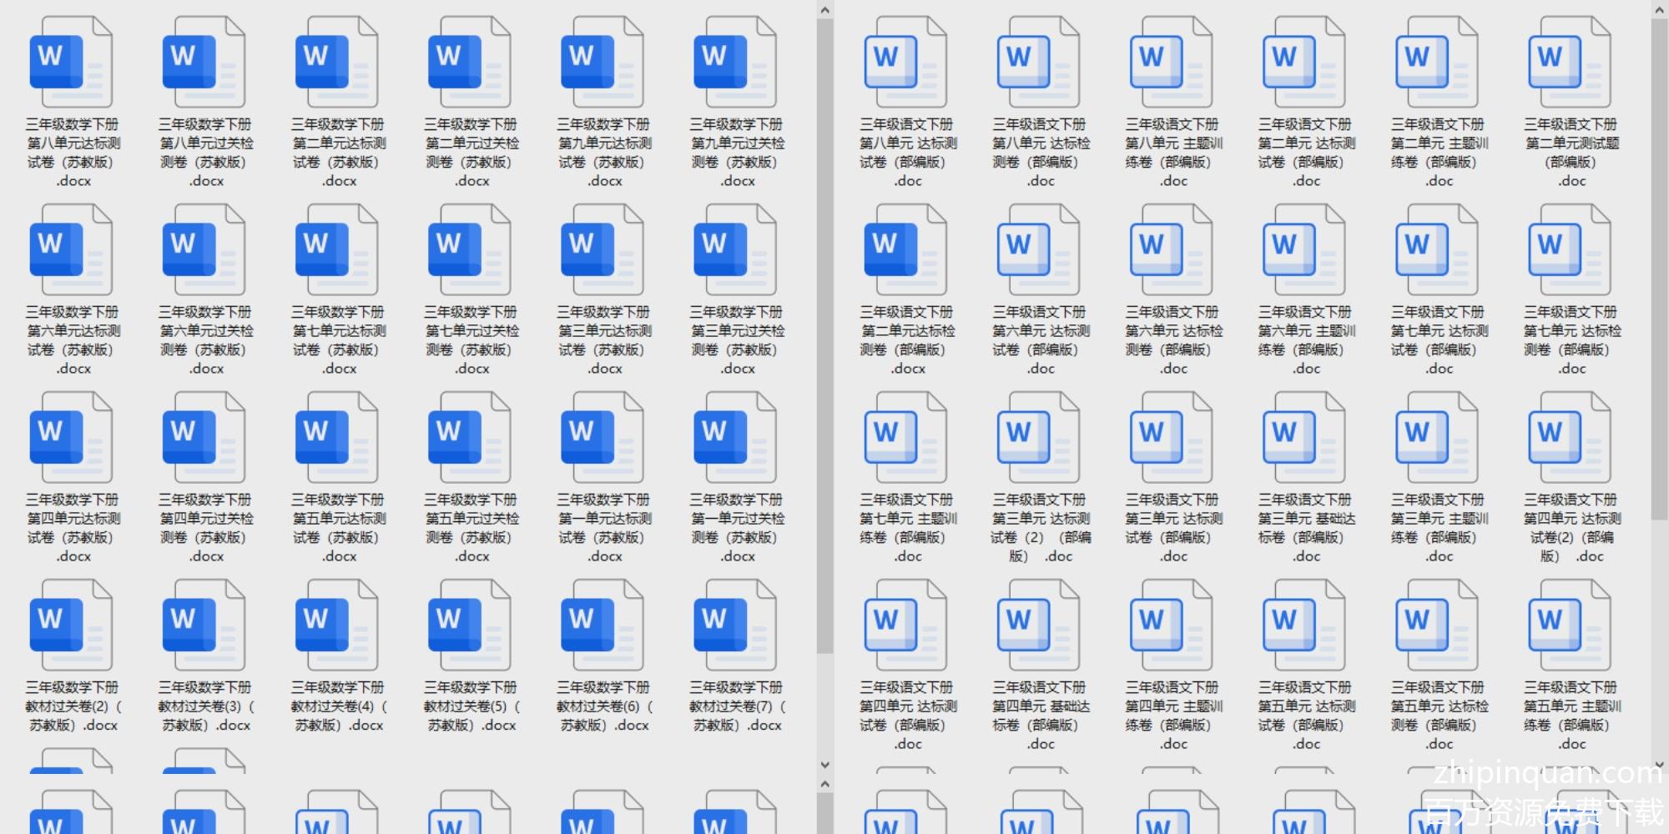Click file name 语文 第三单元 主题训练卷 (部编版) .doc
This screenshot has height=834, width=1669.
tap(1439, 528)
